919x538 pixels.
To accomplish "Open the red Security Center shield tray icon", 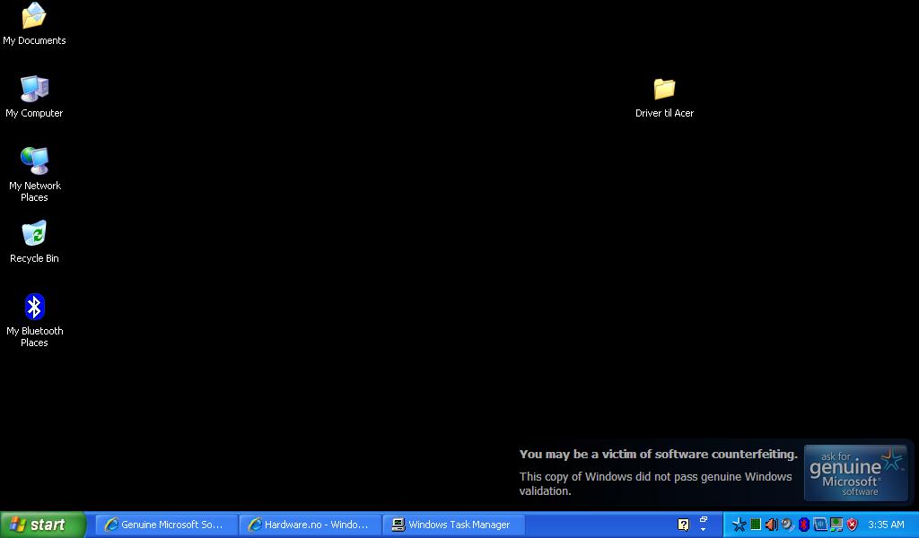I will click(853, 525).
